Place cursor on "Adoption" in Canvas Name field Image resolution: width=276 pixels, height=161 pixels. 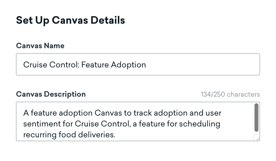[x=129, y=65]
